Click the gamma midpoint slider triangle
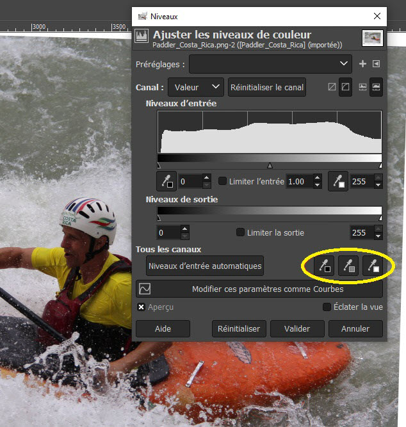Screen dimensions: 406x427 pos(270,165)
